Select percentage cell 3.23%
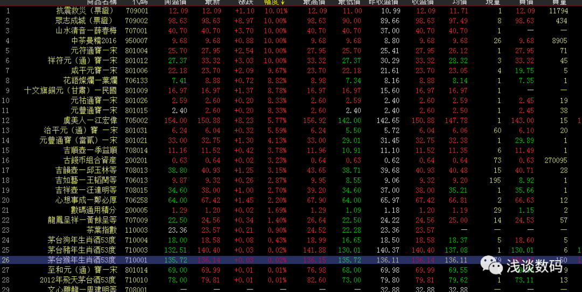 coord(278,160)
